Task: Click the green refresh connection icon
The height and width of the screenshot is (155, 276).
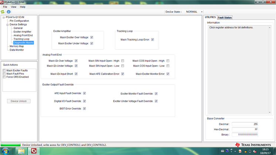Action: (3, 12)
